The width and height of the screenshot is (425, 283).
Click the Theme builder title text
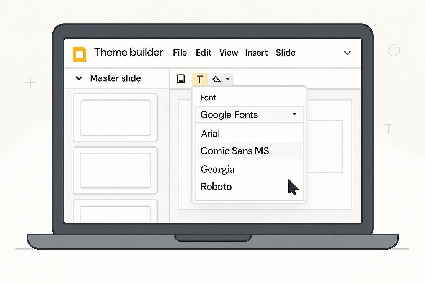point(129,53)
